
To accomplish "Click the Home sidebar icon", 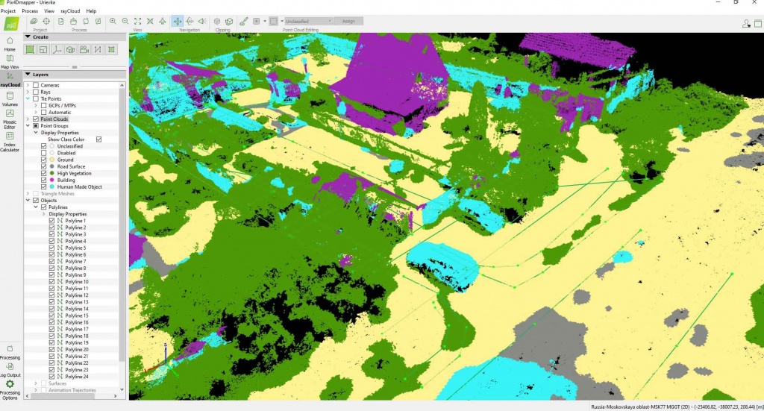I will tap(10, 42).
